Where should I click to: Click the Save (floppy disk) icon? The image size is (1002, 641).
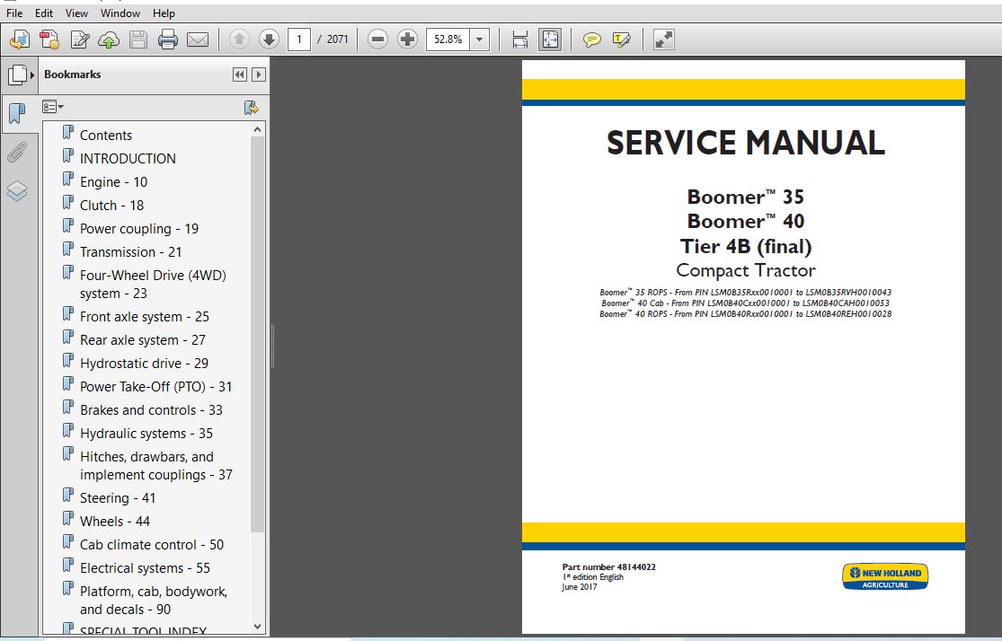click(x=138, y=40)
